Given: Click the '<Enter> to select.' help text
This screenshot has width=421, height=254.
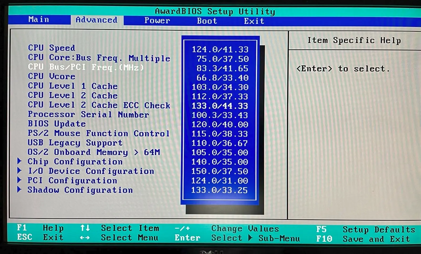Looking at the screenshot, I should [343, 69].
